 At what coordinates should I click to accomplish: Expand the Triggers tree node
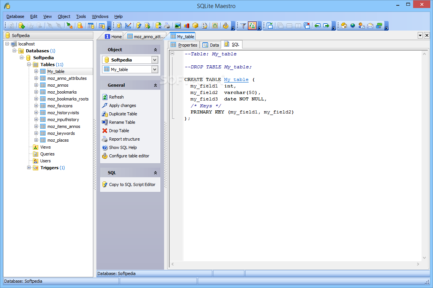(29, 168)
